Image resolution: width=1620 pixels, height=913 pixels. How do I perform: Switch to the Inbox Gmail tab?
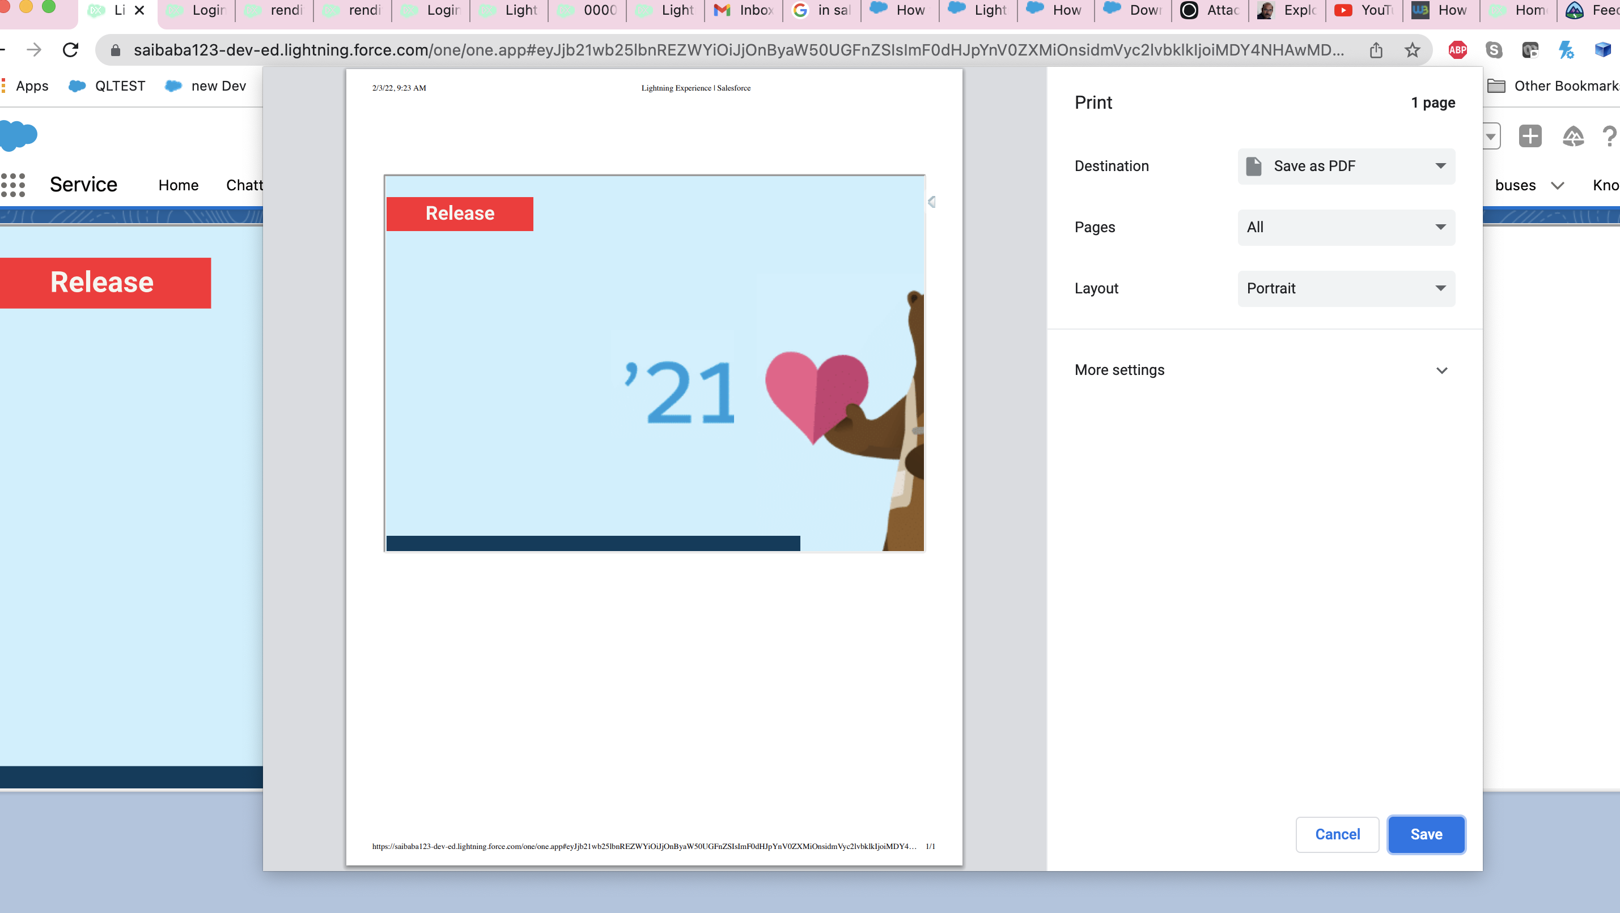pyautogui.click(x=744, y=10)
